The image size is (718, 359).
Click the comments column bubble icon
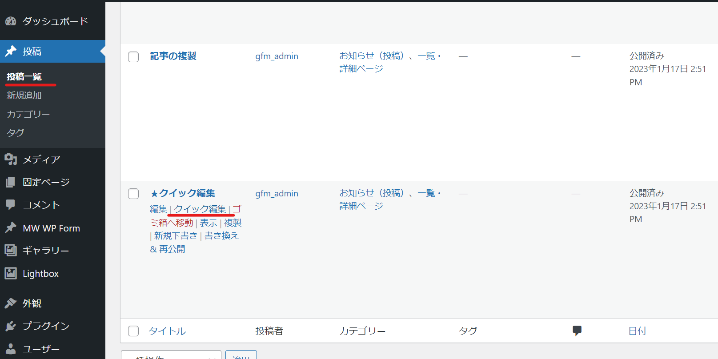(577, 331)
